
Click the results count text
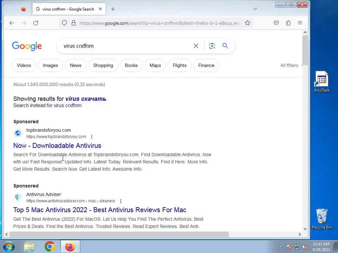pos(59,84)
